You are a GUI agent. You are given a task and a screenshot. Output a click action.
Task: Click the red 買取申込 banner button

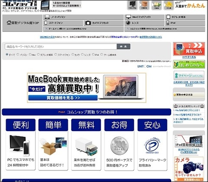[x=189, y=49]
